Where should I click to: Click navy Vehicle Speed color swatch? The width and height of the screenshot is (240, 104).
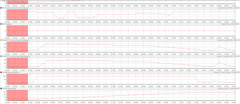pyautogui.click(x=1, y=88)
